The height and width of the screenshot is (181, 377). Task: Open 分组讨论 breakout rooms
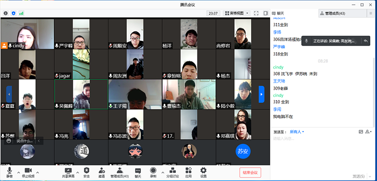tap(172, 173)
